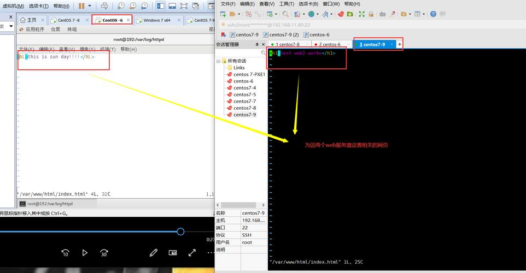526x273 pixels.
Task: Click the video progress slider handle
Action: (180, 232)
